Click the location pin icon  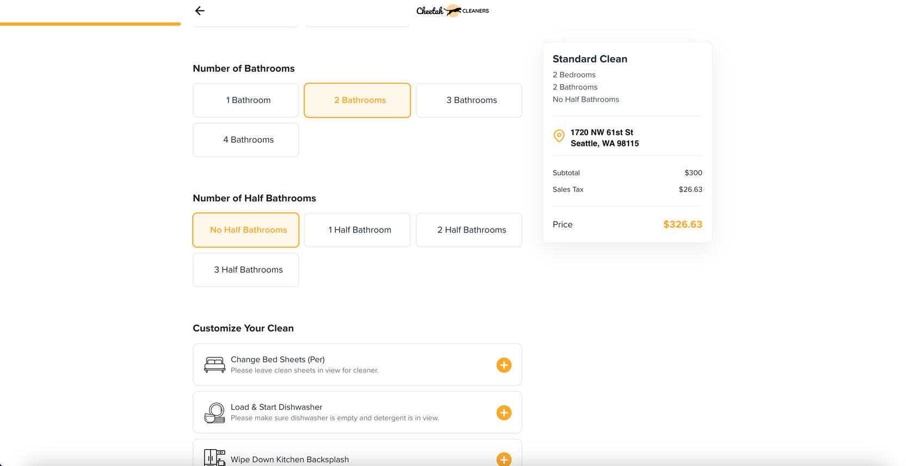pos(559,136)
